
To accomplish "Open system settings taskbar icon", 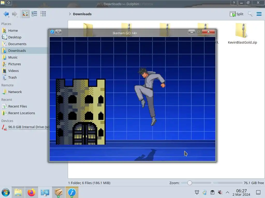I will tap(45, 192).
